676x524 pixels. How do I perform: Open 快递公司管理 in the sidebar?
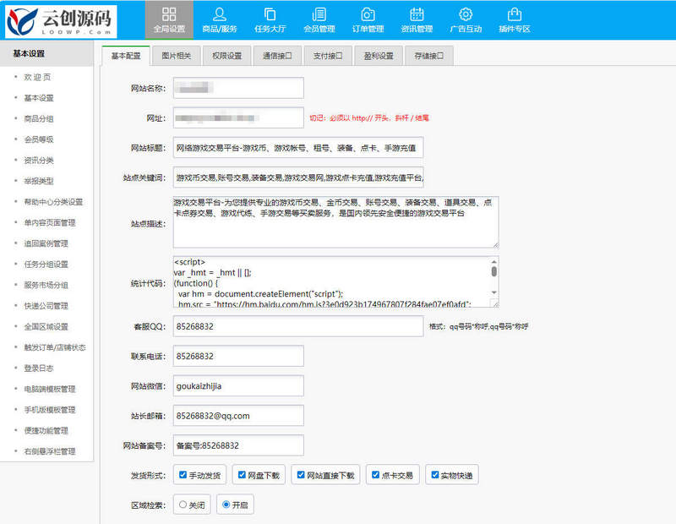click(46, 306)
